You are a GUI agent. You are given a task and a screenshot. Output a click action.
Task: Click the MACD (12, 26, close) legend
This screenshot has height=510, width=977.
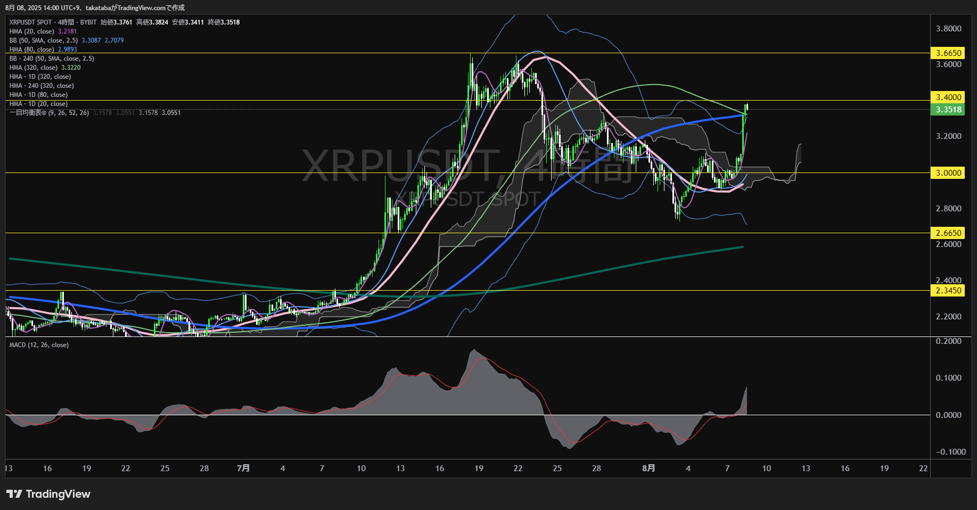tap(39, 345)
